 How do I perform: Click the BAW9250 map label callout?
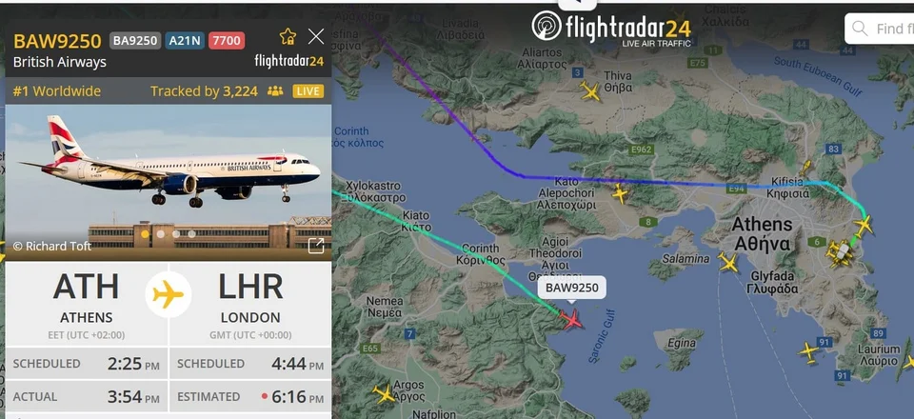click(571, 288)
